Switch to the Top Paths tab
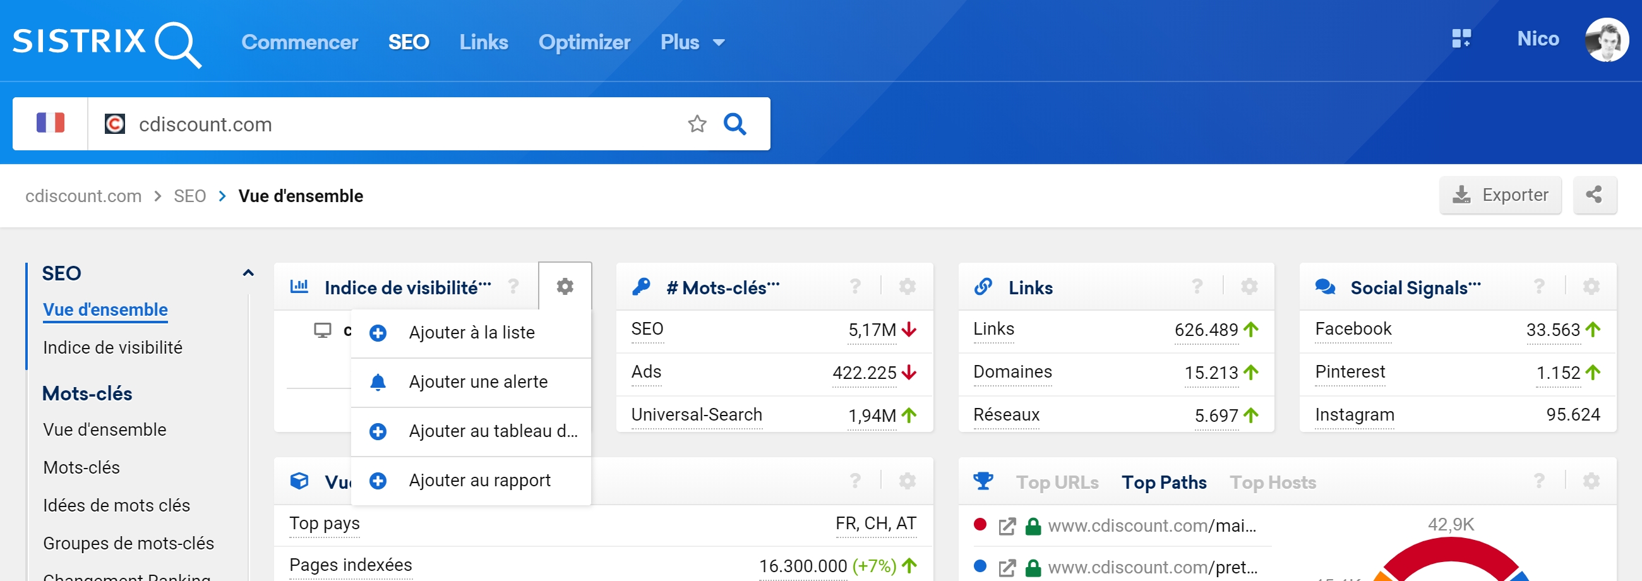The width and height of the screenshot is (1642, 581). [x=1164, y=483]
